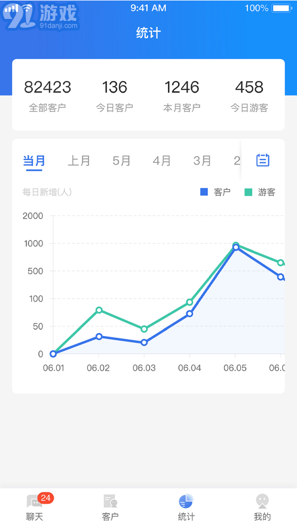Select the 3月 month tab
This screenshot has width=297, height=527.
(202, 161)
